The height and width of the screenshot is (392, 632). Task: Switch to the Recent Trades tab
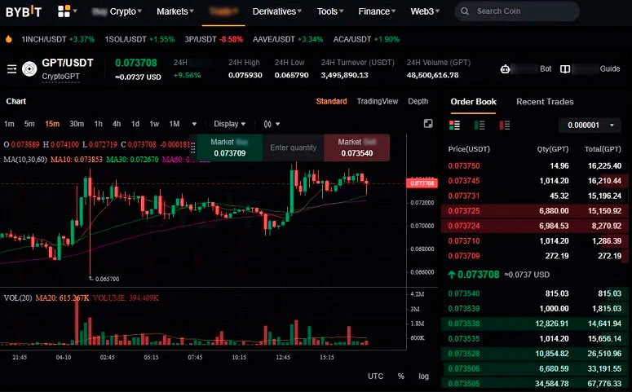coord(545,102)
